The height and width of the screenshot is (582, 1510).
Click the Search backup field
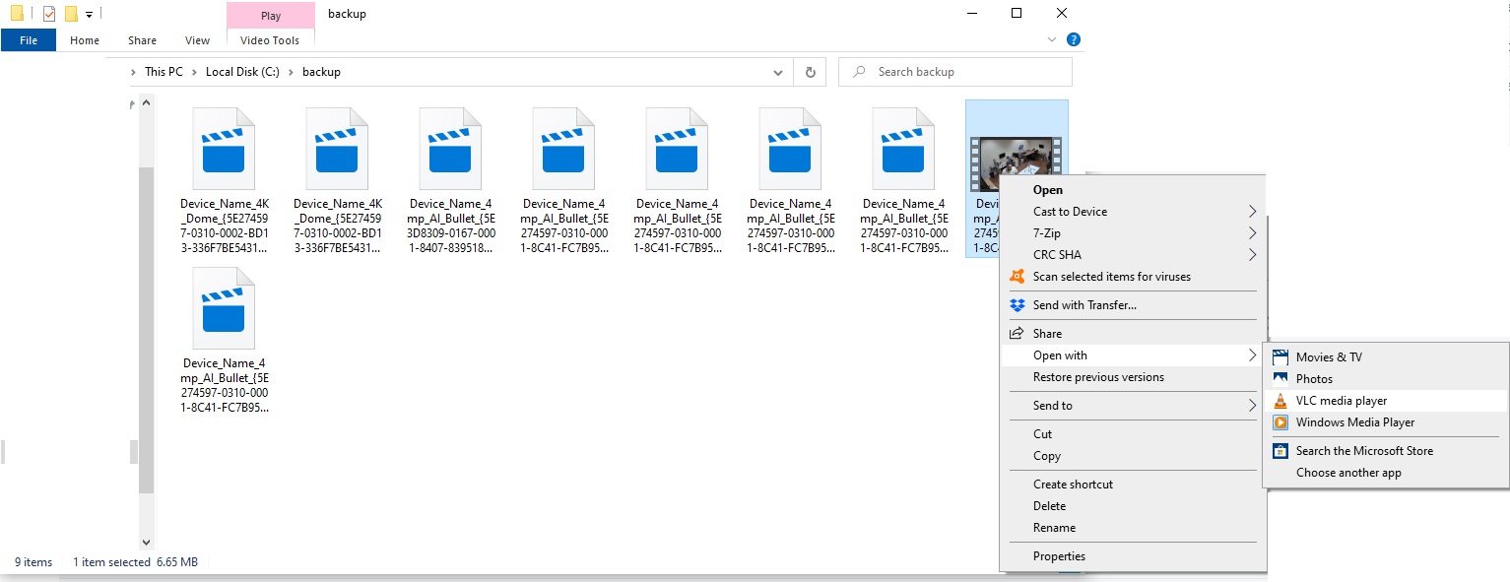click(x=954, y=72)
